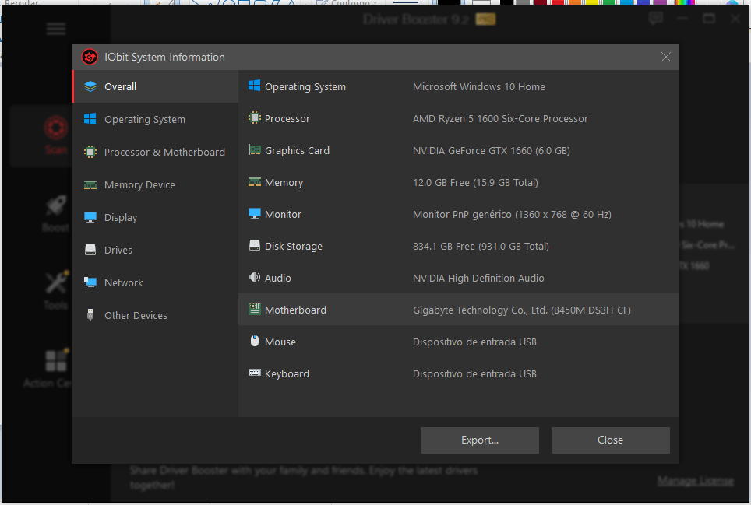The width and height of the screenshot is (751, 505).
Task: Switch to Memory Device section
Action: pyautogui.click(x=155, y=184)
